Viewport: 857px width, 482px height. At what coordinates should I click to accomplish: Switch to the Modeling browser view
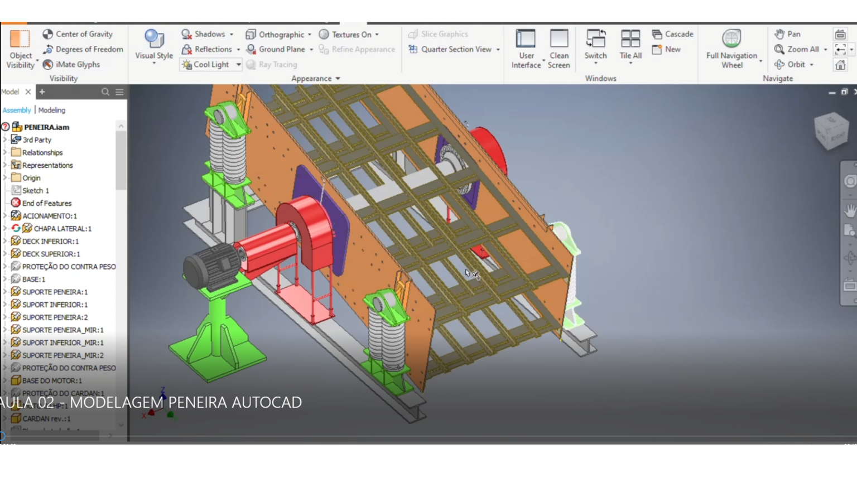[x=51, y=110]
